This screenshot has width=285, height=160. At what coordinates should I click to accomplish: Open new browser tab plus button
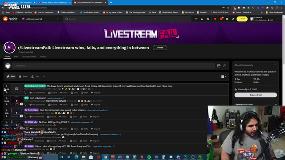(111, 3)
